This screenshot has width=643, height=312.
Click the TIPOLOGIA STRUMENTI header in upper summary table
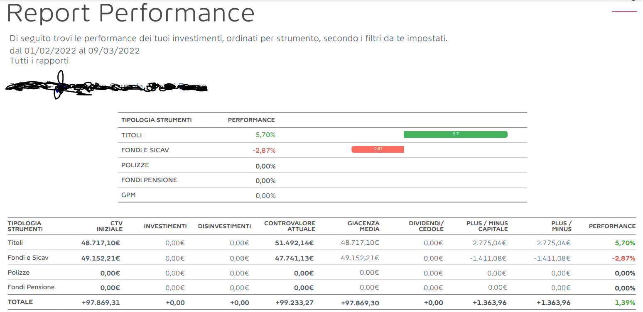point(156,120)
